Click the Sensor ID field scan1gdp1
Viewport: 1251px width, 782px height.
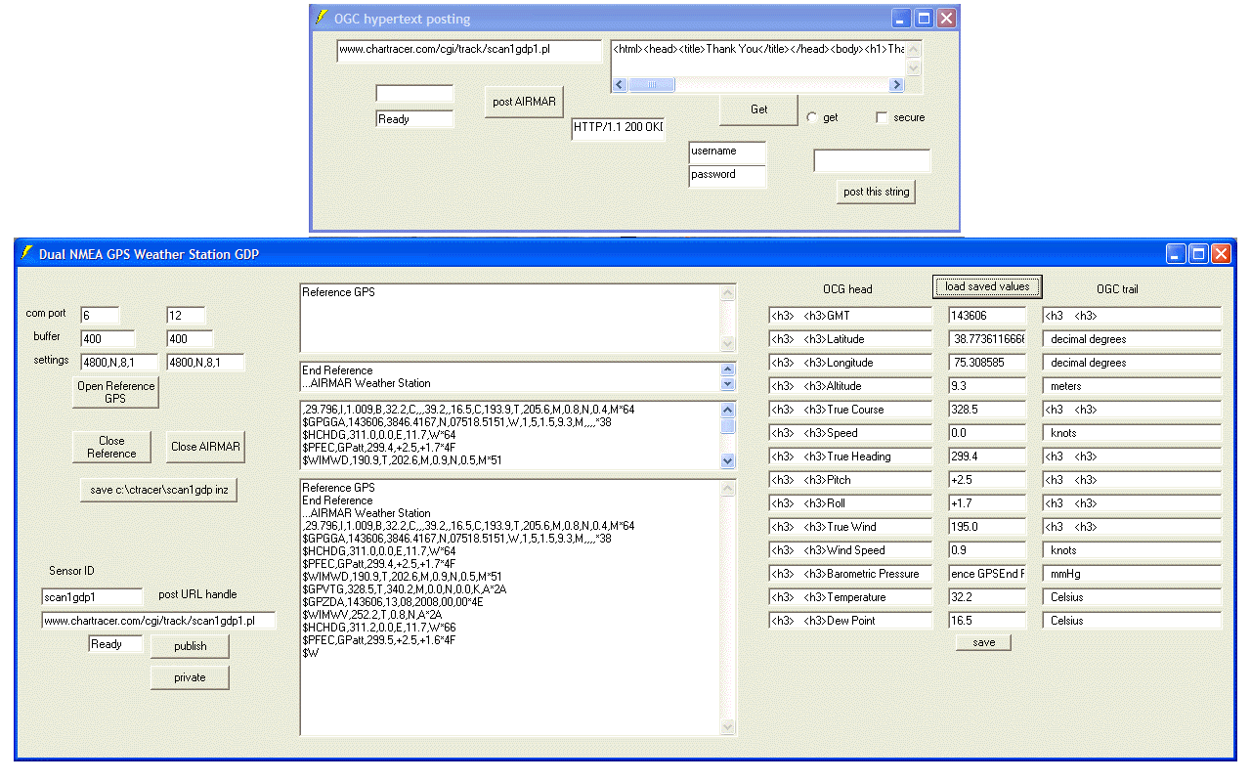tap(92, 597)
